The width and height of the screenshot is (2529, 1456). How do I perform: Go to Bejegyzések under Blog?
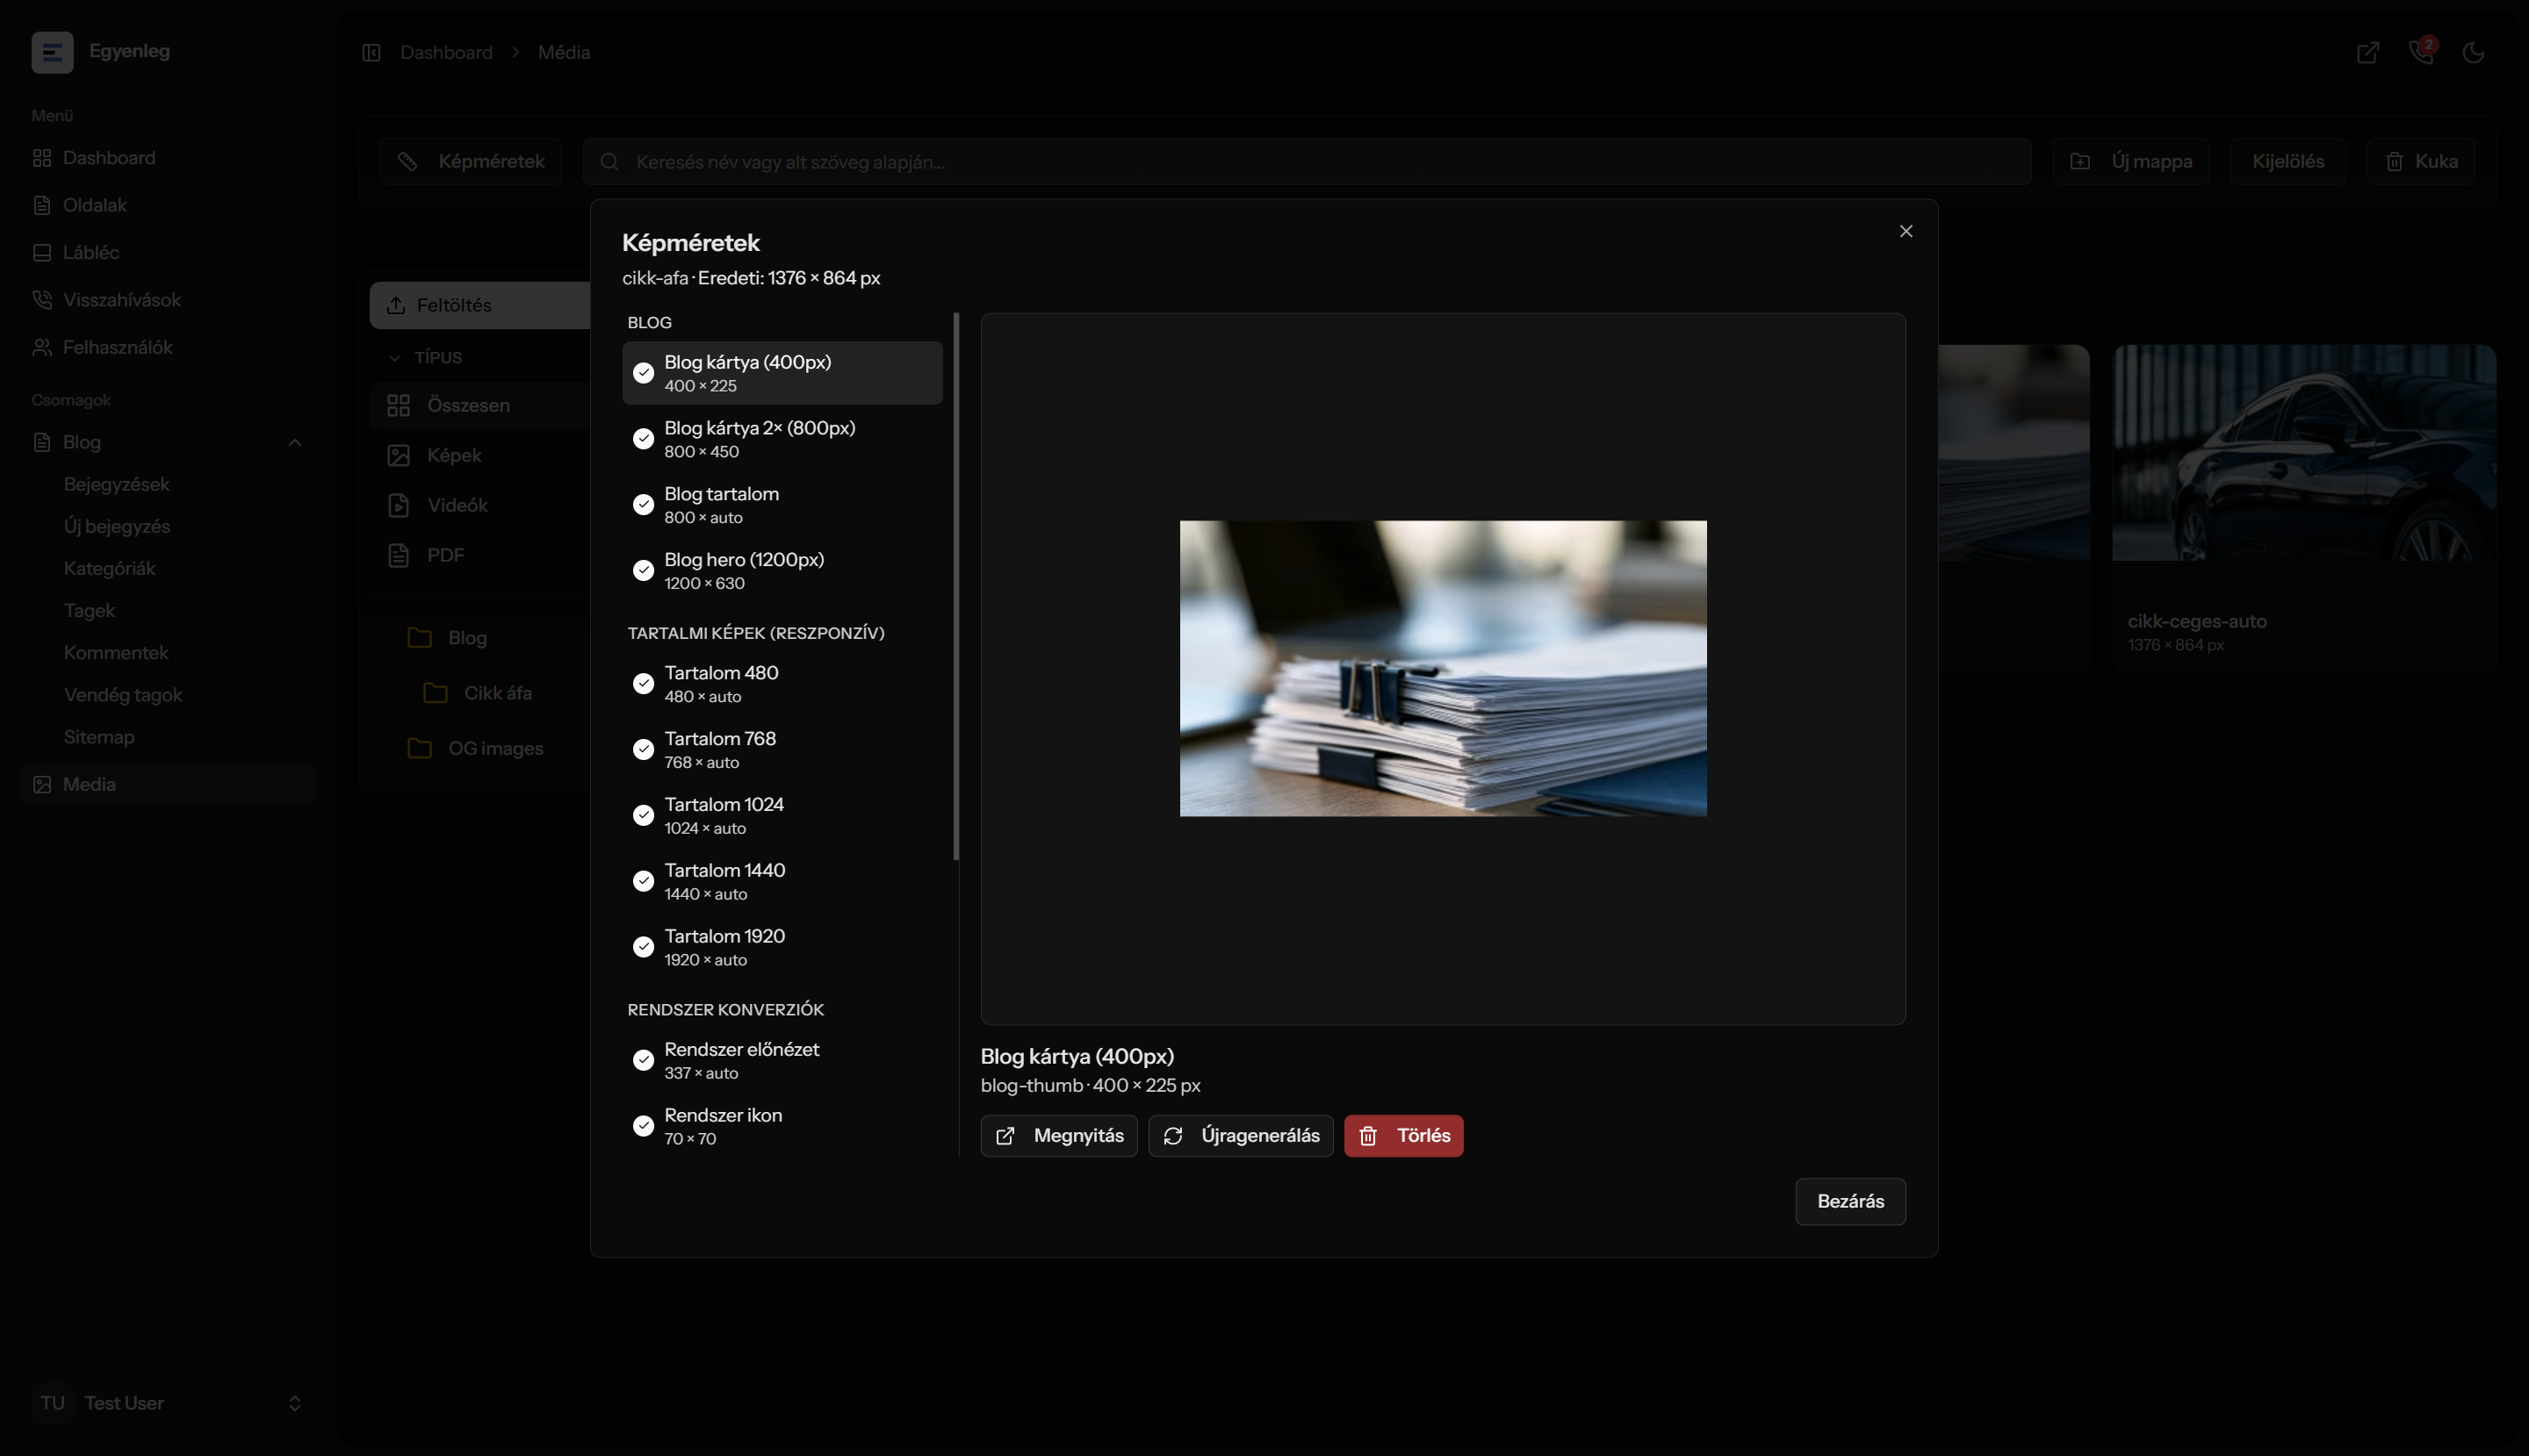pos(117,484)
